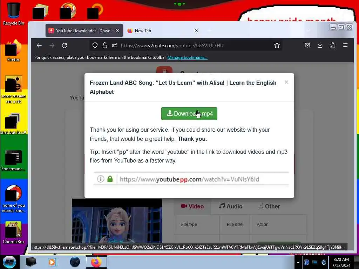This screenshot has width=359, height=269.
Task: Switch to the Audio tab
Action: coord(231,206)
